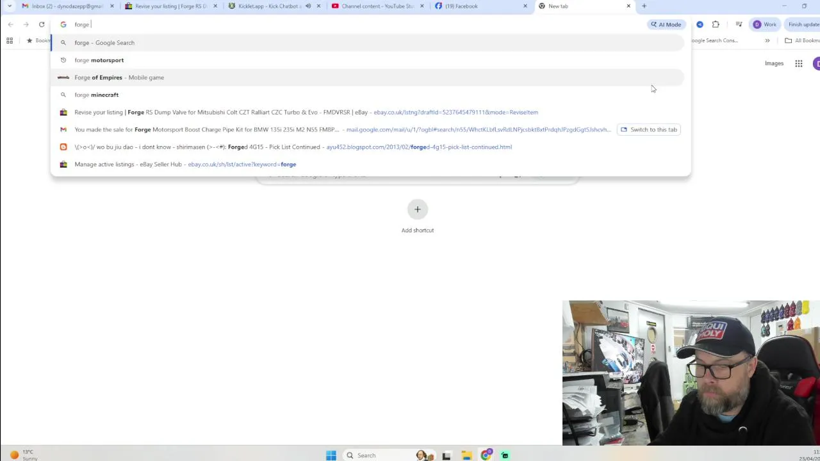The width and height of the screenshot is (820, 461).
Task: Open the Chrome apps grid in bookmarks bar
Action: 10,40
